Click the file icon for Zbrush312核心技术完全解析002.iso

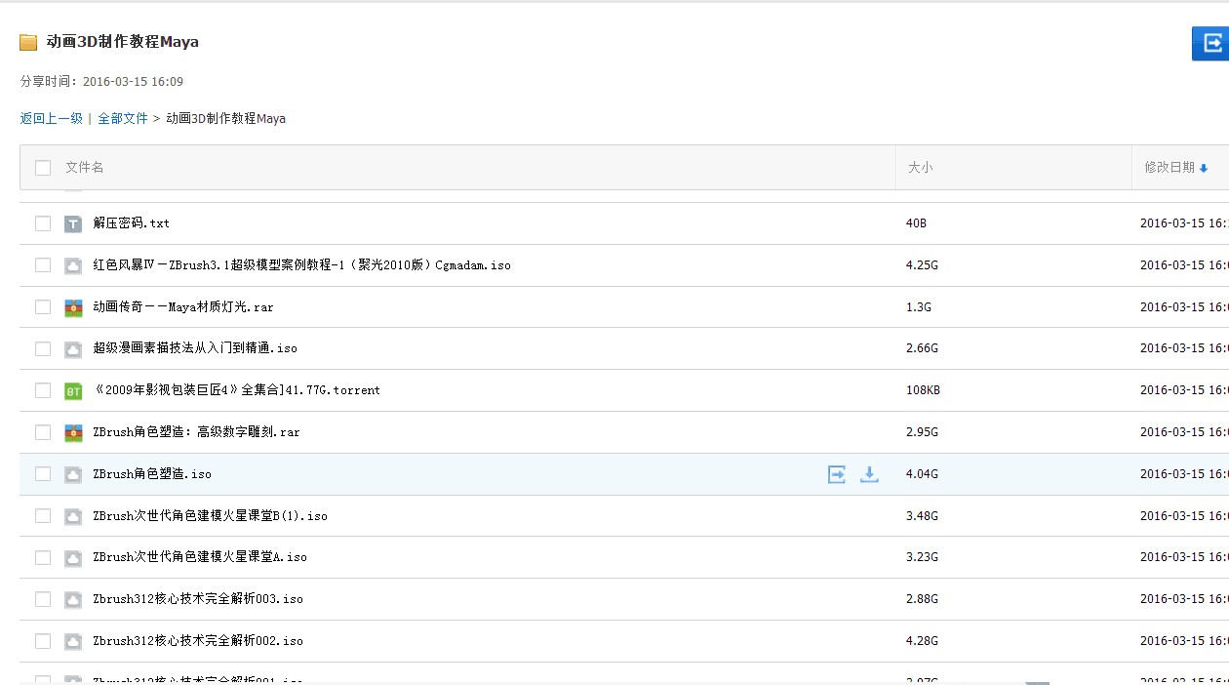pyautogui.click(x=73, y=641)
